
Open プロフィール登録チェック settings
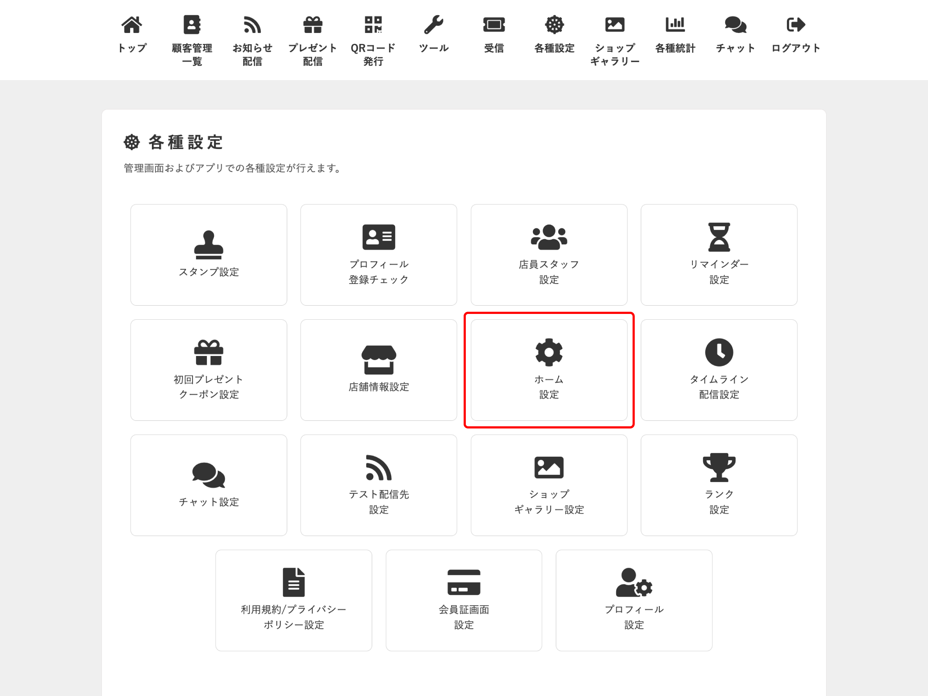pos(378,254)
